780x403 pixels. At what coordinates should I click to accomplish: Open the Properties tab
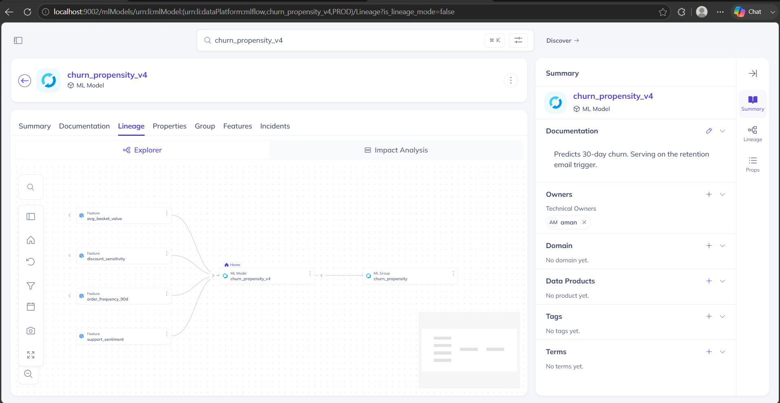pos(169,126)
